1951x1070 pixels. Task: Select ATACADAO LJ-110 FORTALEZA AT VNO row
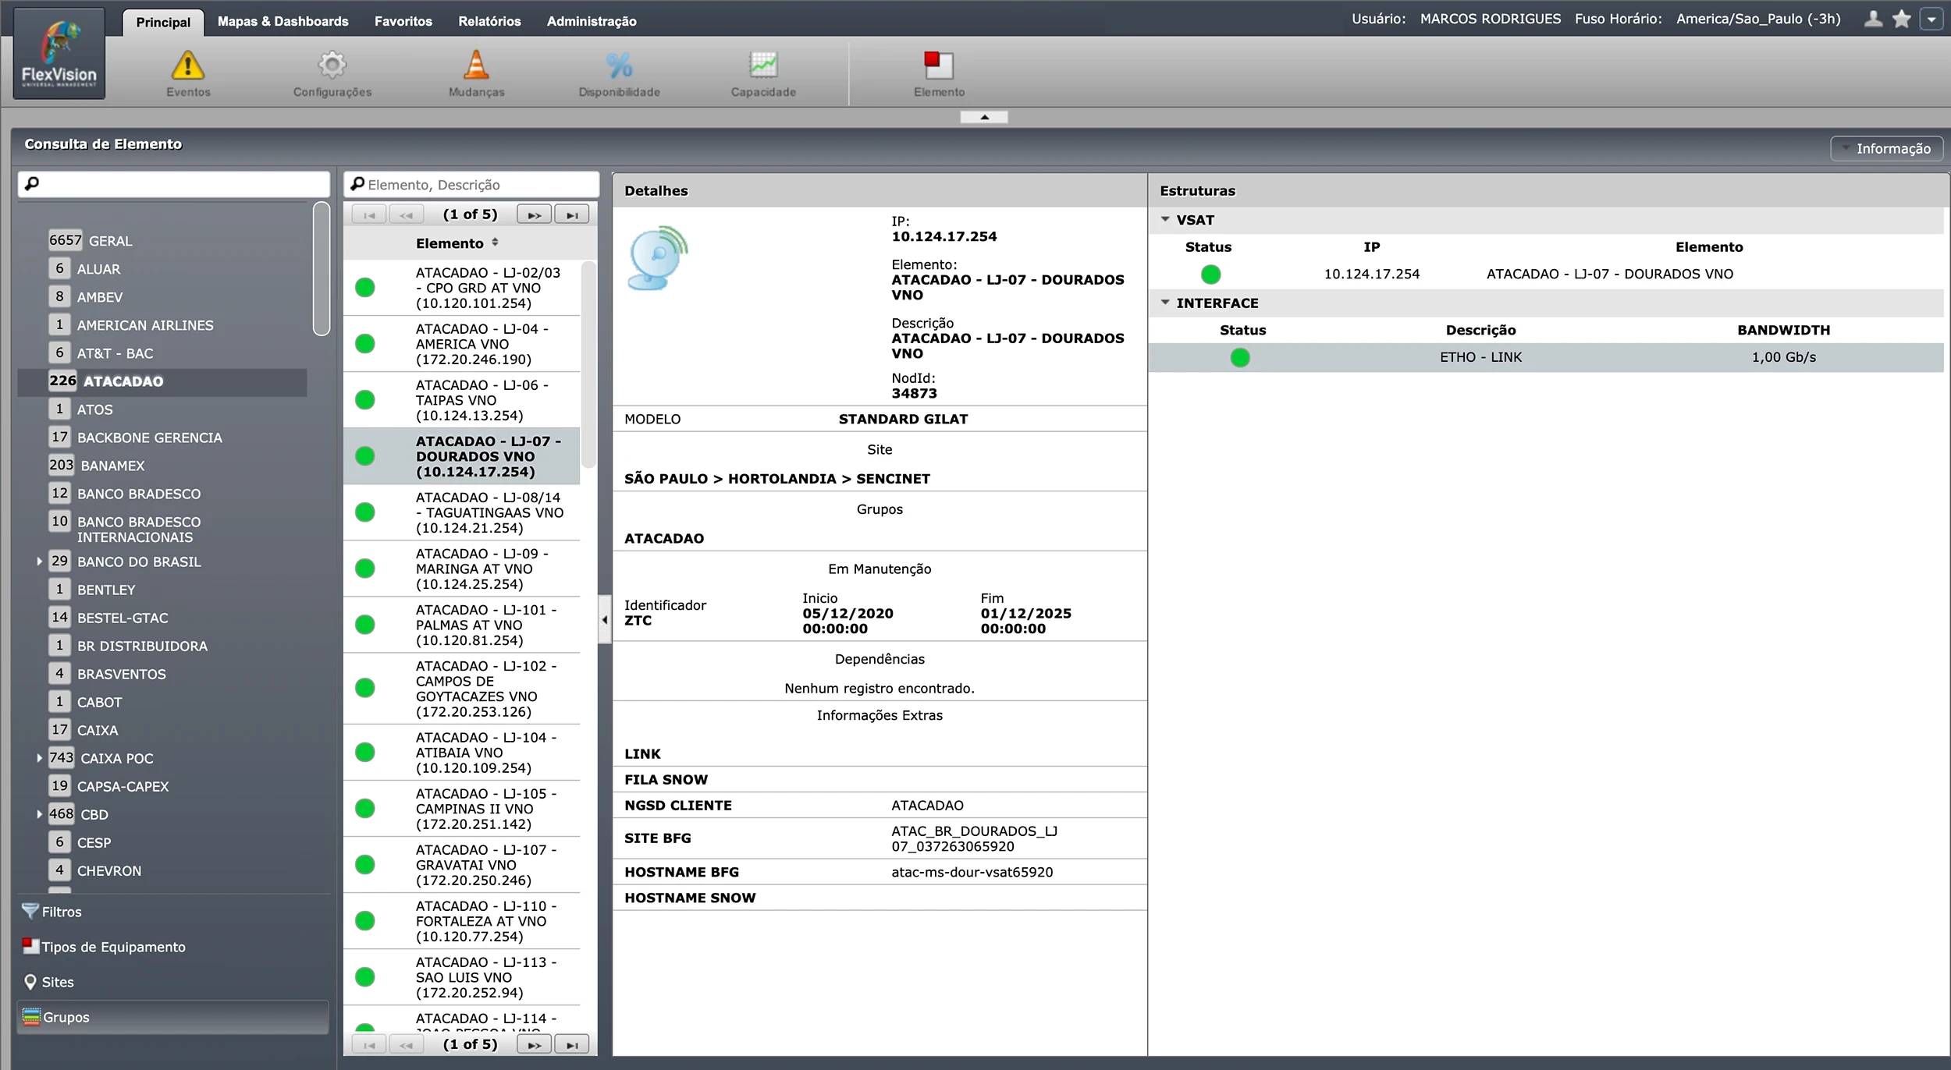(462, 921)
